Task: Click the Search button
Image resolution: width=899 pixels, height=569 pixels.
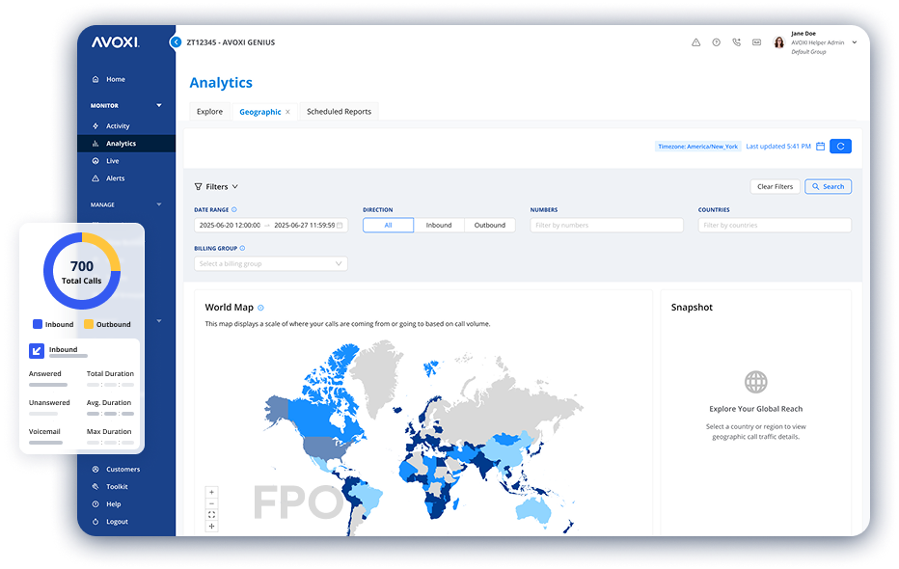Action: coord(828,187)
